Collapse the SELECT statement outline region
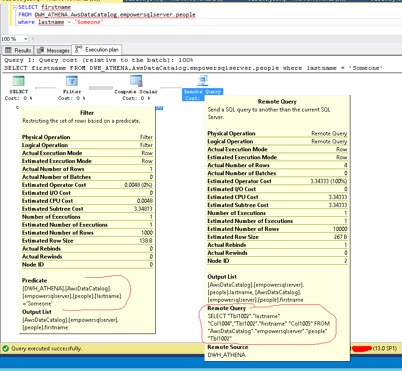Image resolution: width=402 pixels, height=371 pixels. 15,8
